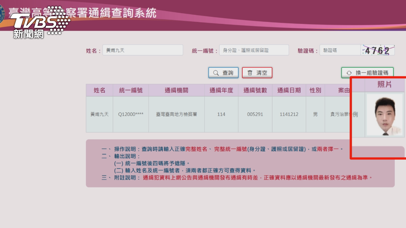Click the 姓名 name input field
406x228 pixels.
tap(142, 50)
